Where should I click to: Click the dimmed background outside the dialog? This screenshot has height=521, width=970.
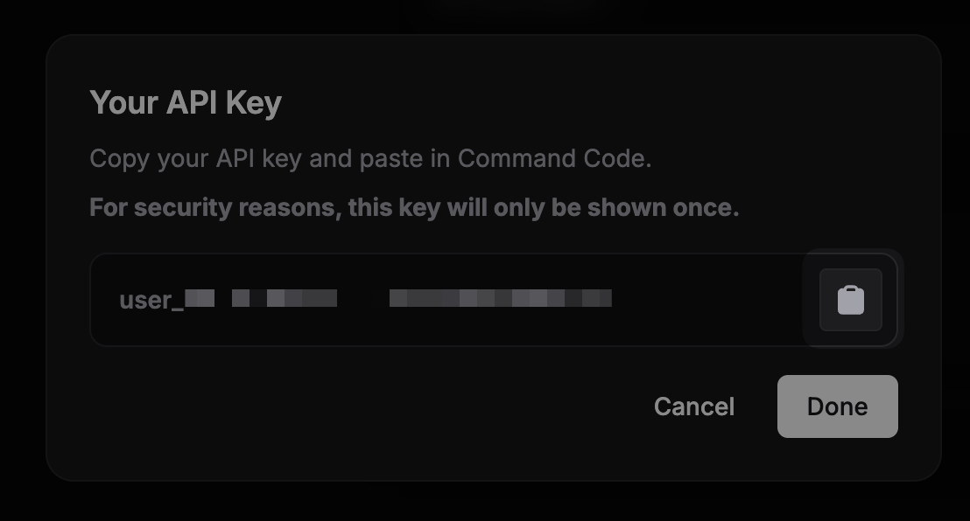(22, 262)
